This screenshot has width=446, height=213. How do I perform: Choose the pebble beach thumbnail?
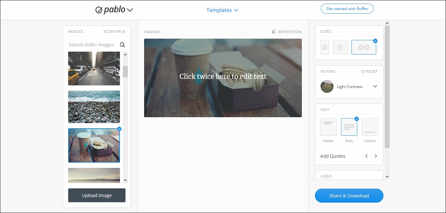click(x=94, y=107)
